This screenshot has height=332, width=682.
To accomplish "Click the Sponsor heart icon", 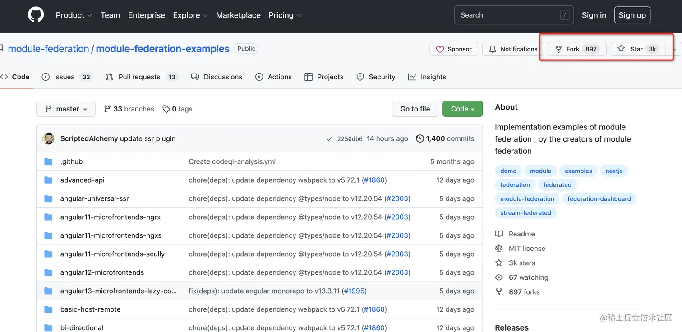I will point(440,49).
